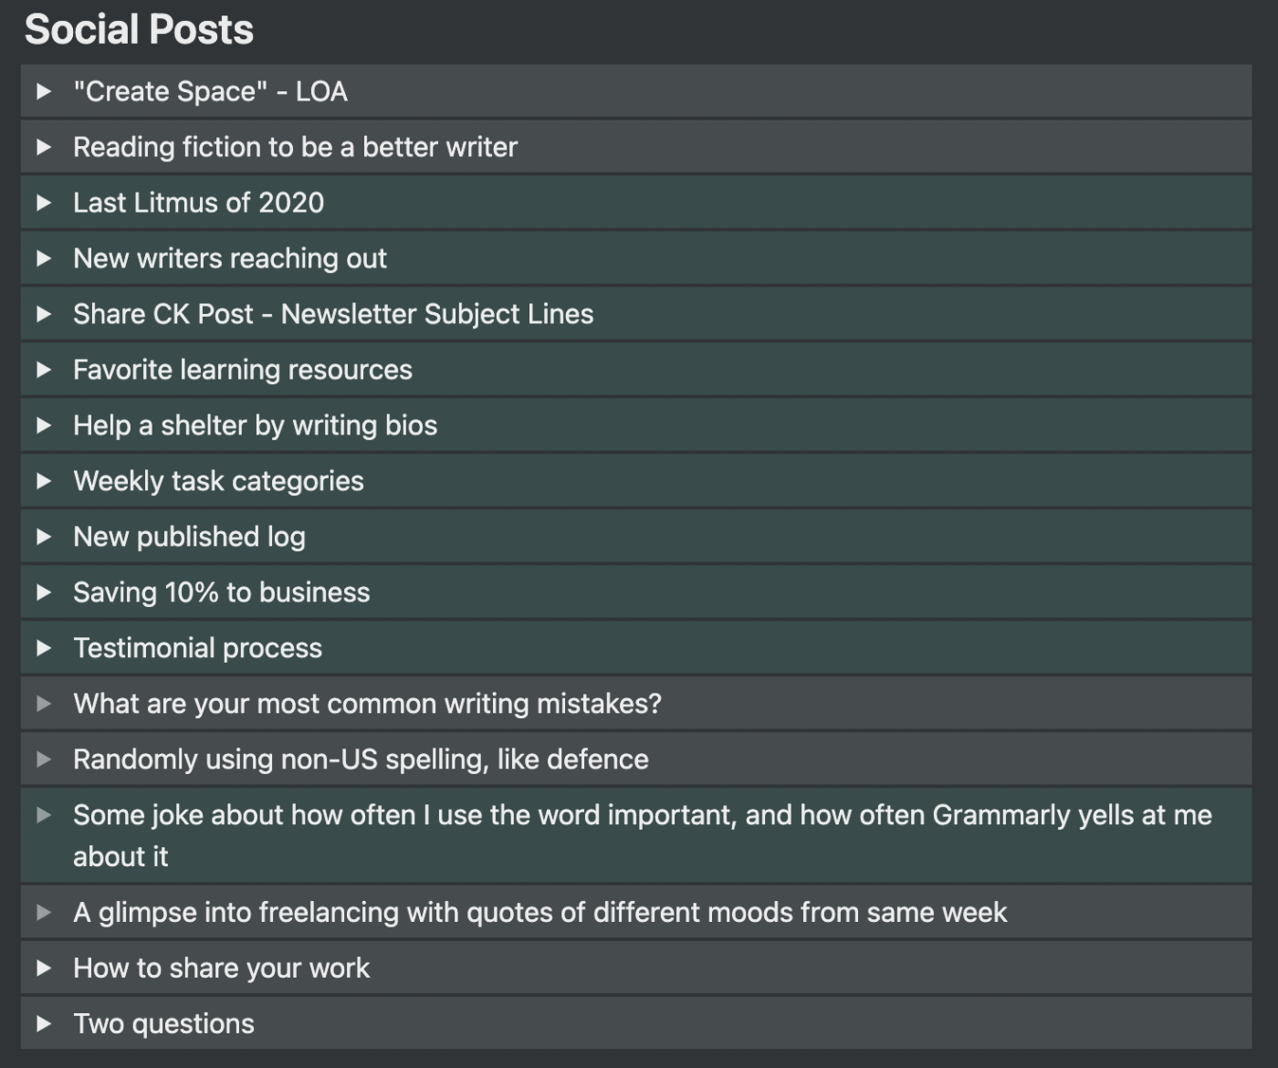This screenshot has height=1068, width=1278.
Task: Unfold the Weekly task categories triangle
Action: (43, 481)
